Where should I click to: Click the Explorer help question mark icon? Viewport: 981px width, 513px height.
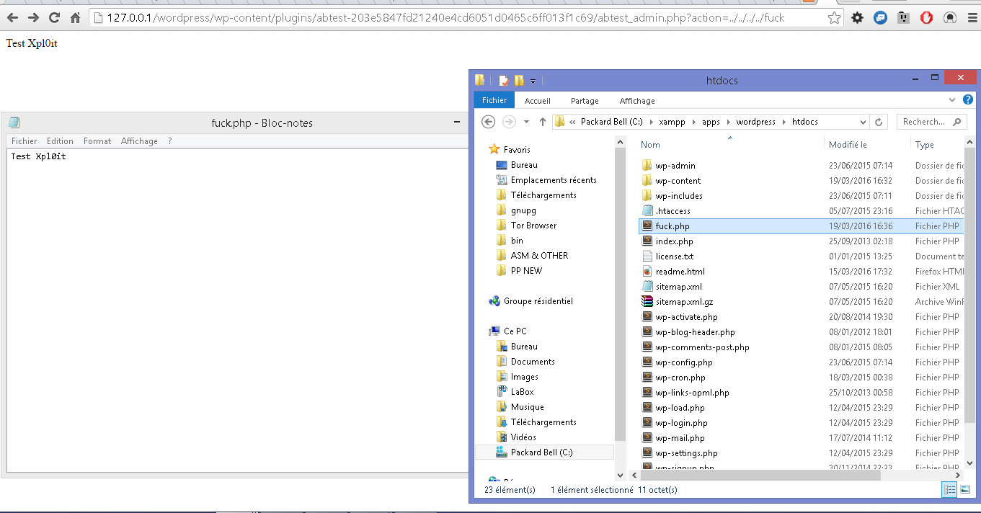click(x=968, y=100)
